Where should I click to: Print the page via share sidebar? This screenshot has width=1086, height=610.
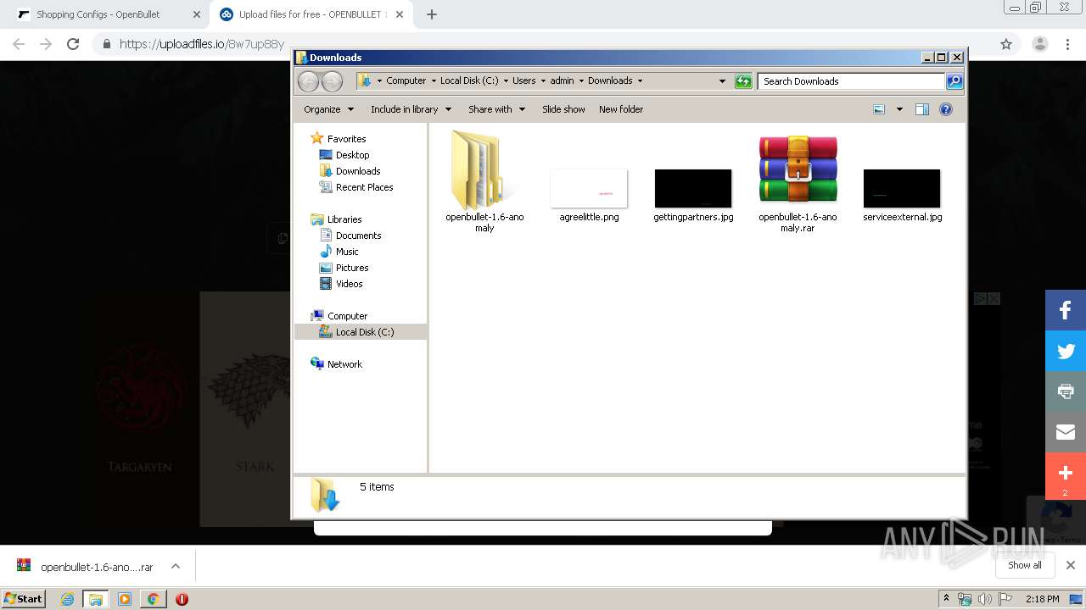1066,391
